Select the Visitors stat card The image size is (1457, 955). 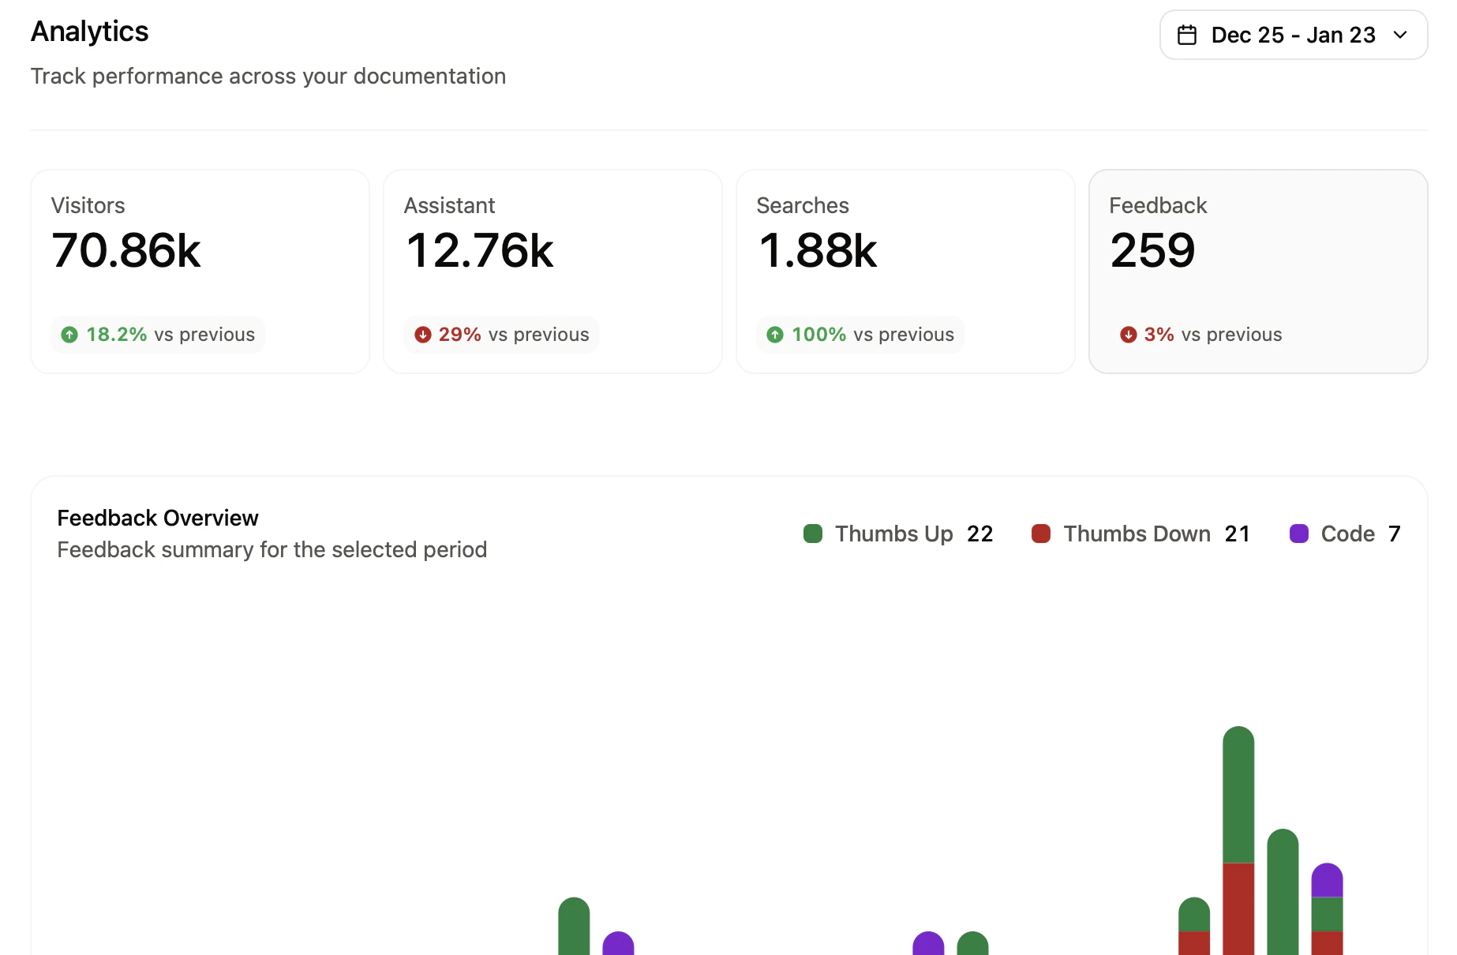coord(199,271)
